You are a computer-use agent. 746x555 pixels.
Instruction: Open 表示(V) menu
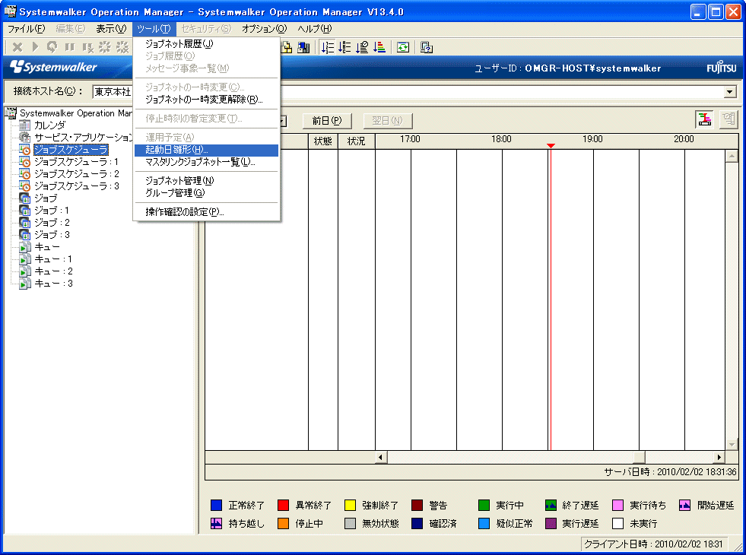pyautogui.click(x=111, y=29)
